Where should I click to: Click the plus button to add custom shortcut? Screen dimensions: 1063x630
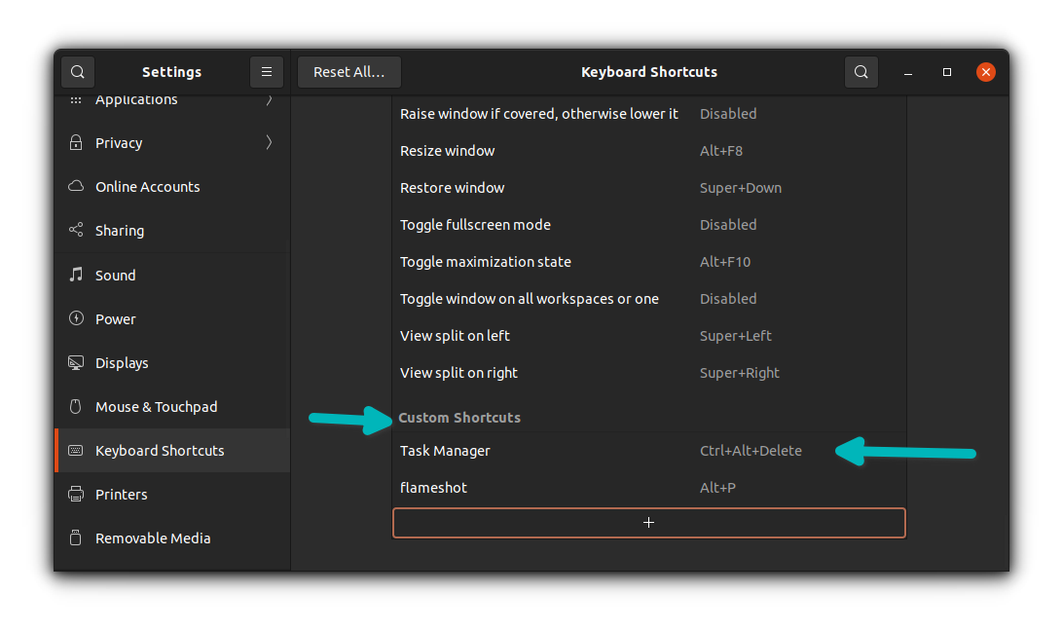[x=648, y=523]
